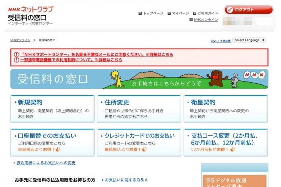
Task: Click the arrow icon beside the NHKオンライン header link
Action: (191, 20)
